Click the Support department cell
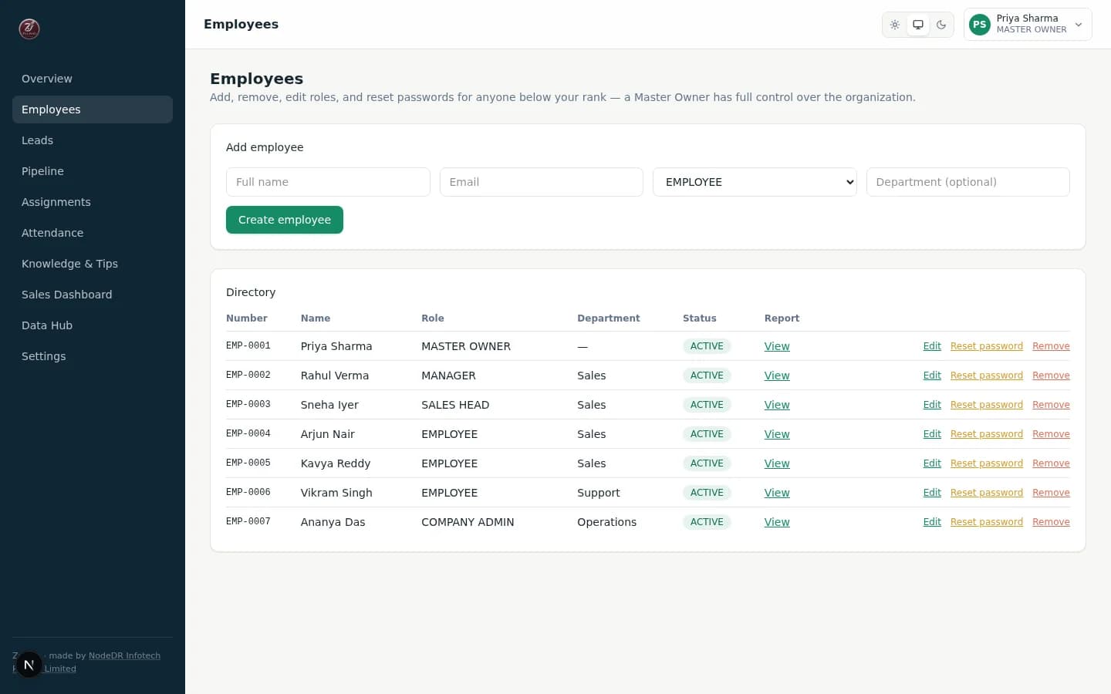 click(599, 493)
